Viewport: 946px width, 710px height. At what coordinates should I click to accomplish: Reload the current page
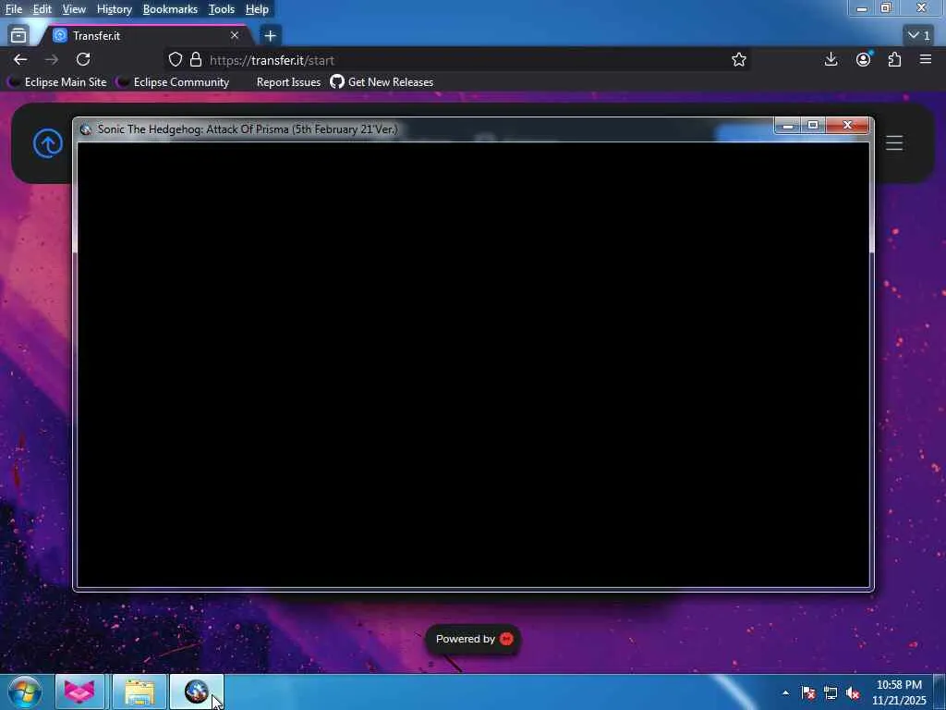coord(83,60)
